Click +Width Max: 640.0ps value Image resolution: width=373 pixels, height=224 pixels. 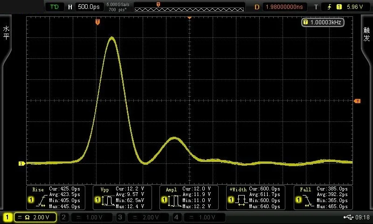pyautogui.click(x=264, y=206)
